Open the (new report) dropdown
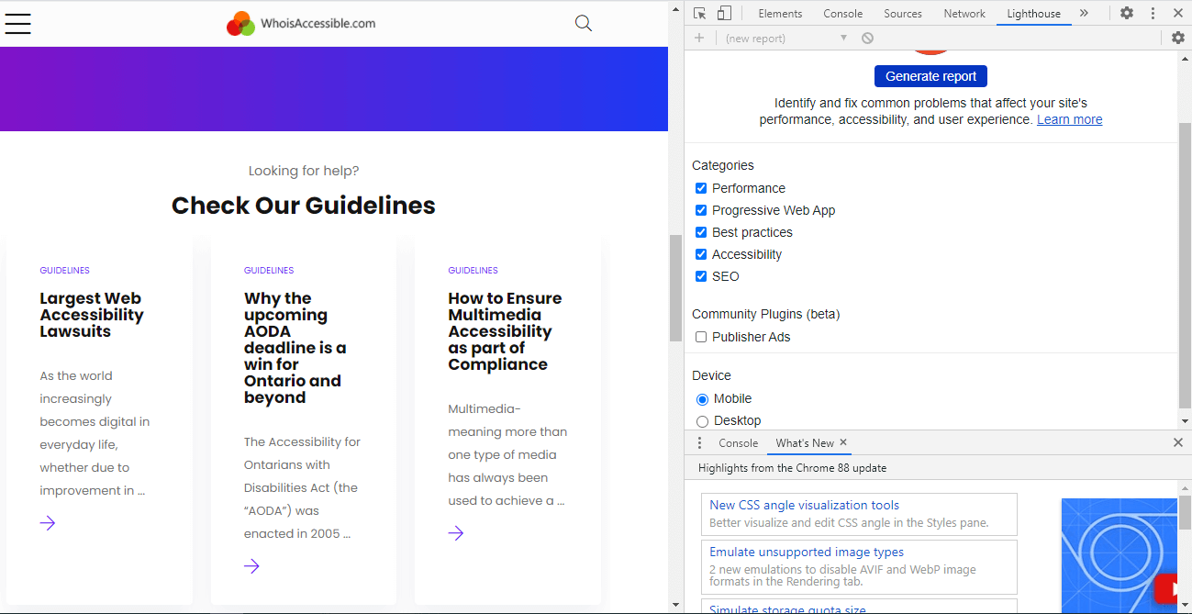The width and height of the screenshot is (1192, 614). (785, 38)
